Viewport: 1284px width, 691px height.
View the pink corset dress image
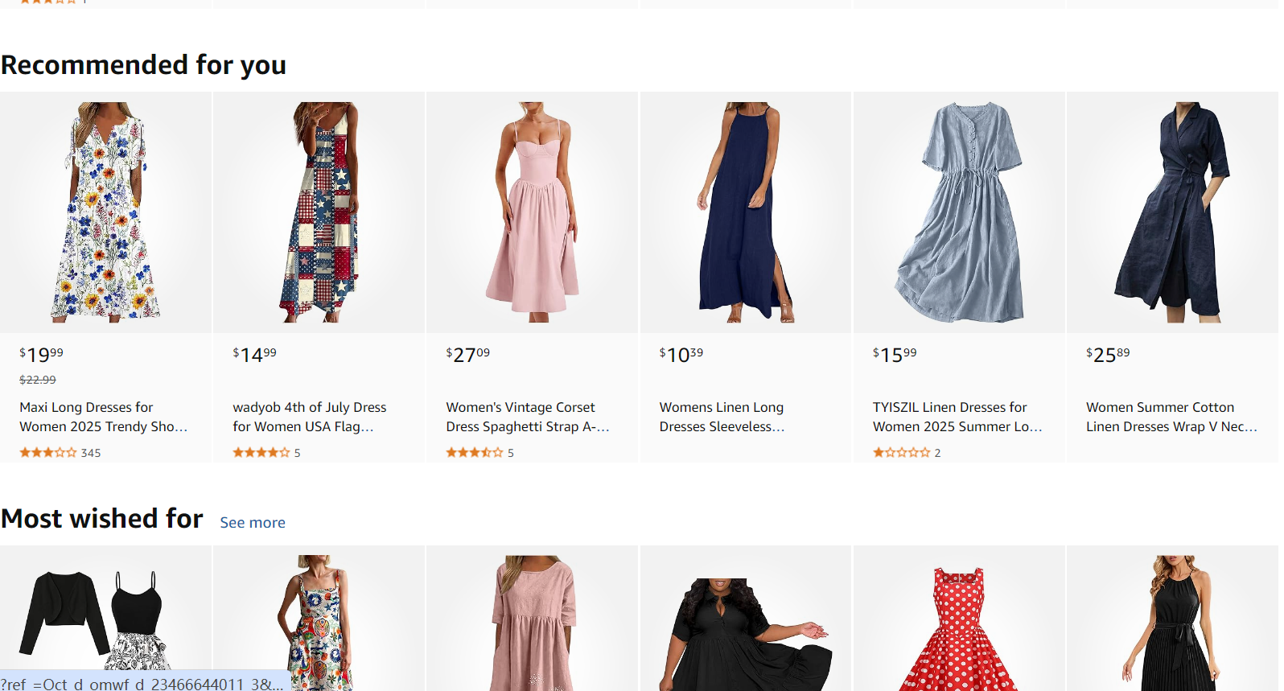click(x=532, y=212)
